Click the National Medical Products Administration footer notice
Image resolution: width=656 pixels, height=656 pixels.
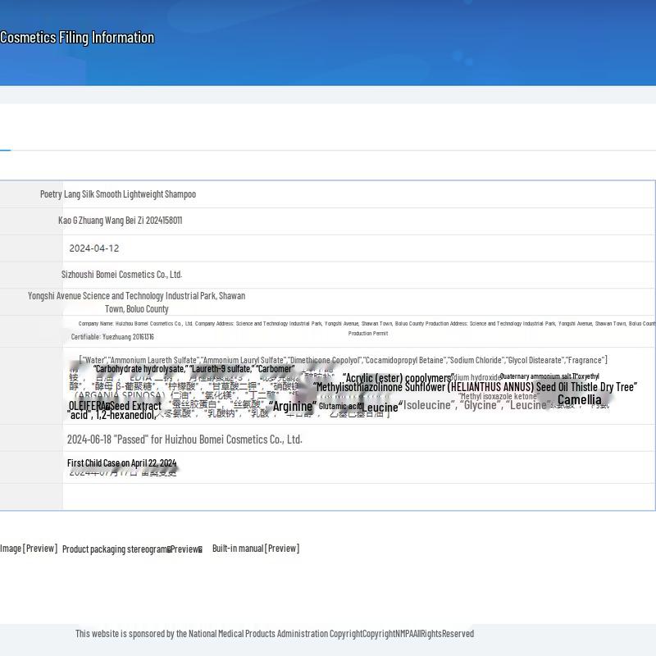click(x=275, y=634)
